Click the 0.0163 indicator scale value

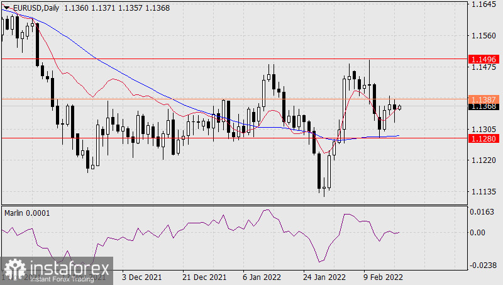point(484,211)
